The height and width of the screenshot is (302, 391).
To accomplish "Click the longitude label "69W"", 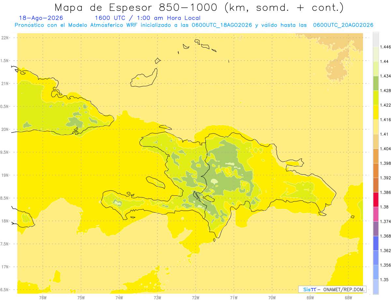I will (x=310, y=298).
